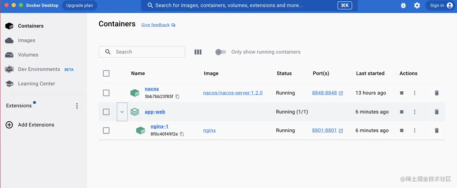The image size is (457, 188).
Task: Open port 8848 external link icon
Action: coord(341,93)
